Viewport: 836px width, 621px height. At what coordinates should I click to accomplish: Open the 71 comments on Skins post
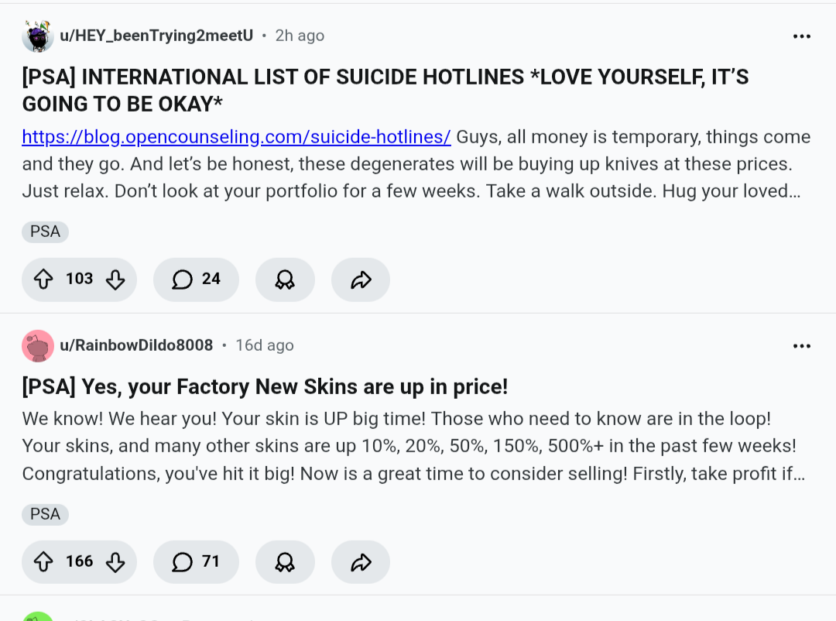(x=196, y=562)
